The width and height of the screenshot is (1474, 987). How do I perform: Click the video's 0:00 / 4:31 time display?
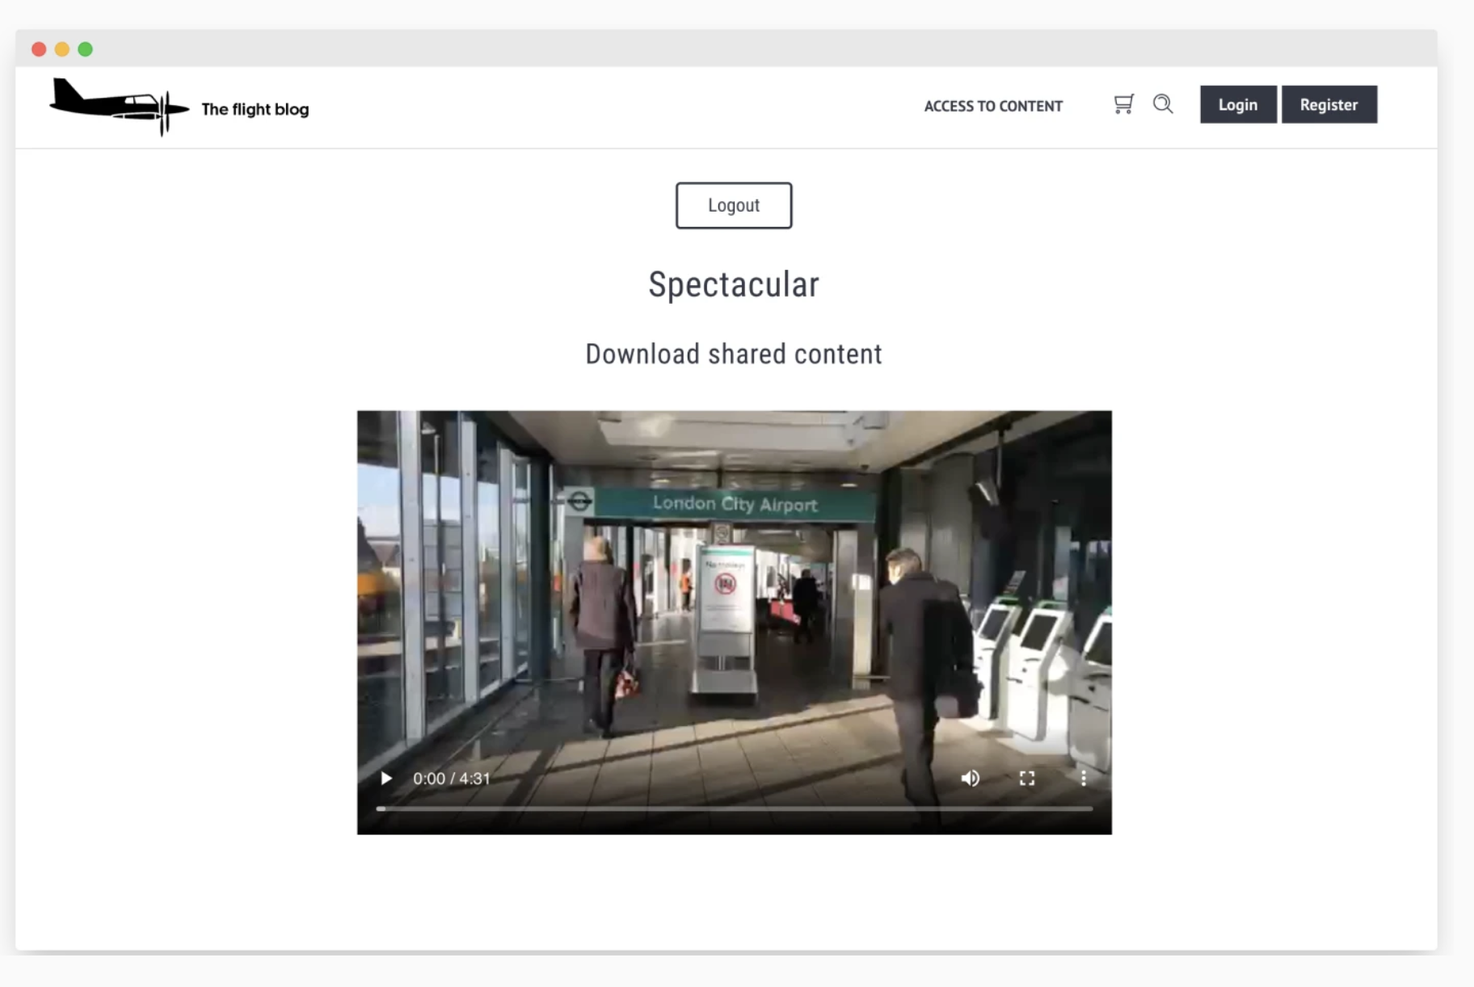point(451,779)
